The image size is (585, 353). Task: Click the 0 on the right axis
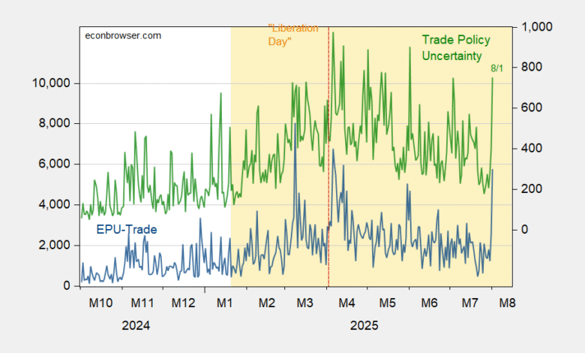click(525, 229)
